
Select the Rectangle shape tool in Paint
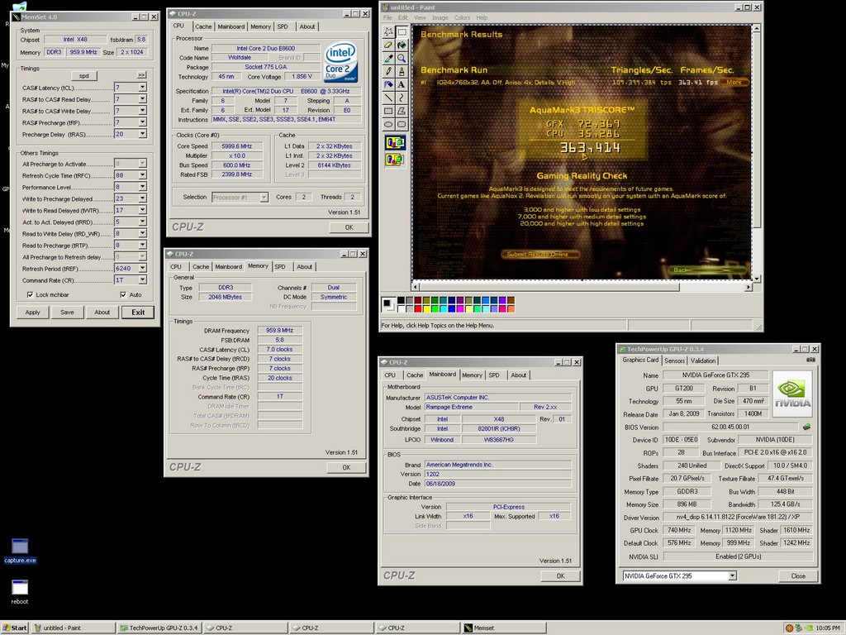pos(388,111)
